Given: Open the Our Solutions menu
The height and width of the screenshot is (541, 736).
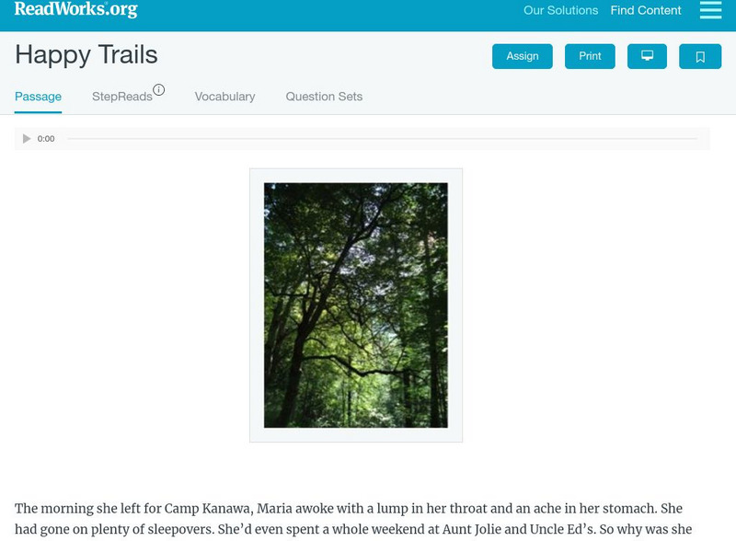Looking at the screenshot, I should pos(560,10).
